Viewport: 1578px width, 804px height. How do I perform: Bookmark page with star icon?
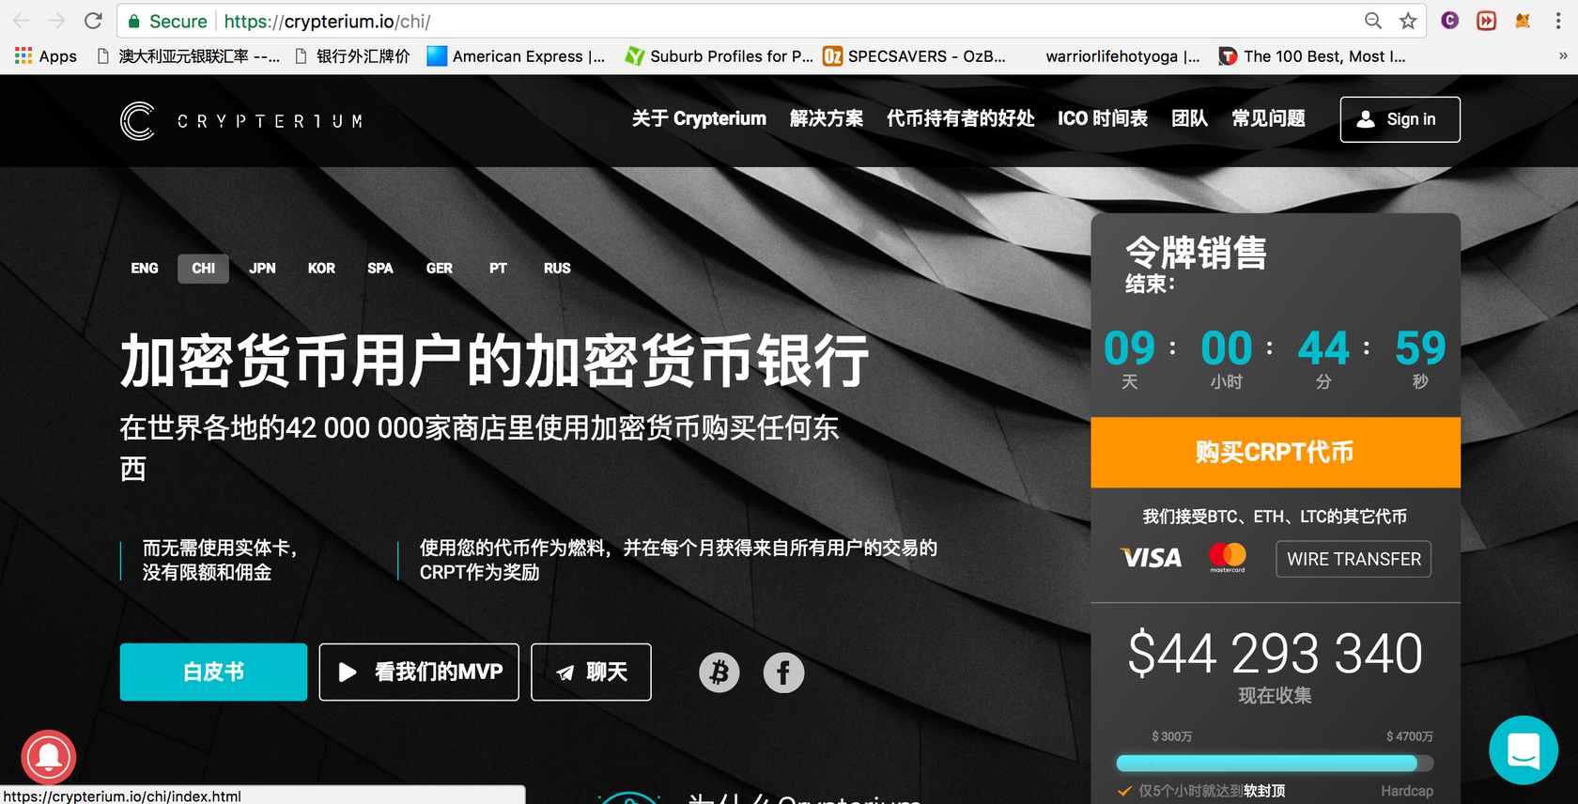pyautogui.click(x=1408, y=21)
